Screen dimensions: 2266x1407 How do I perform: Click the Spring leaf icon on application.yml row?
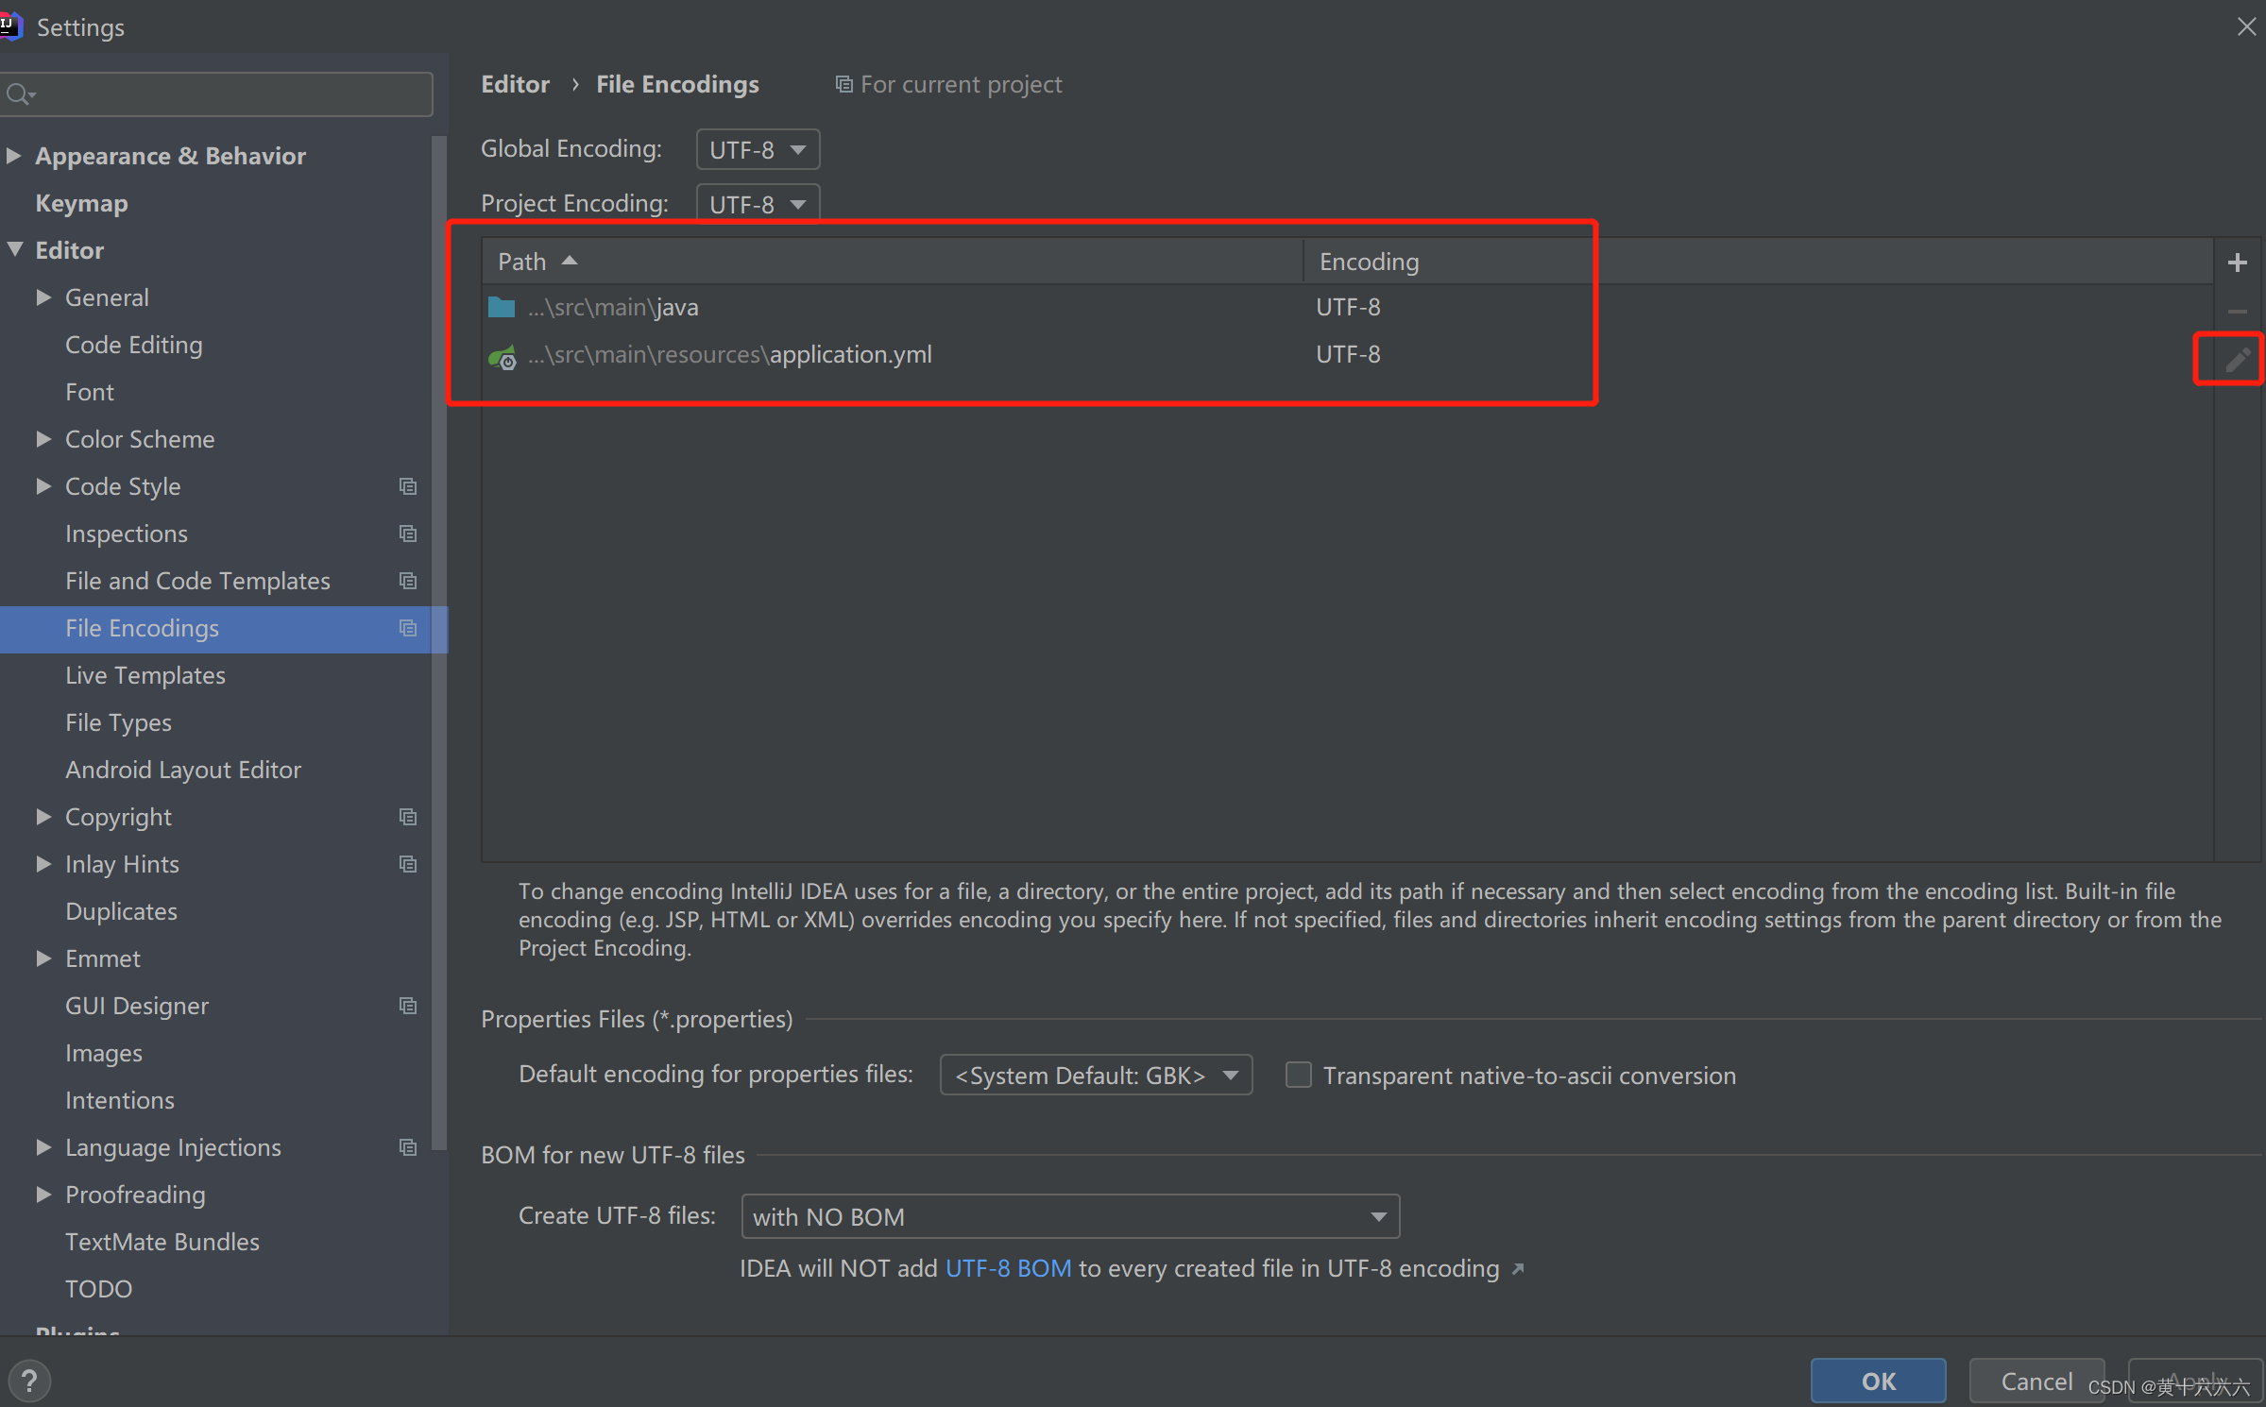(x=502, y=356)
